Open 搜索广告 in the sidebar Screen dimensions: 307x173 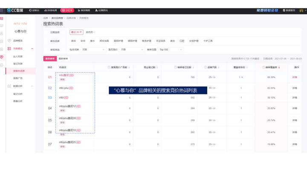[x=18, y=78]
